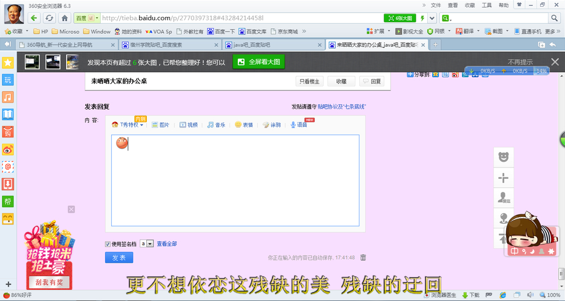This screenshot has width=565, height=301.
Task: Show more bookmarks with the chevron after 京东商城
Action: click(304, 32)
